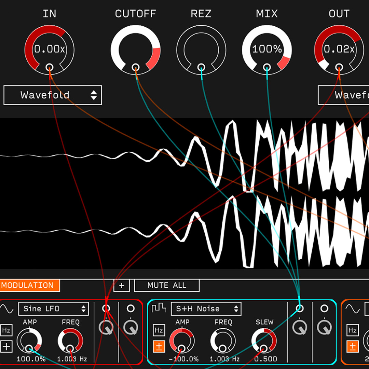This screenshot has height=369, width=369.
Task: Click the second output jack of the S+H Noise module
Action: [324, 308]
